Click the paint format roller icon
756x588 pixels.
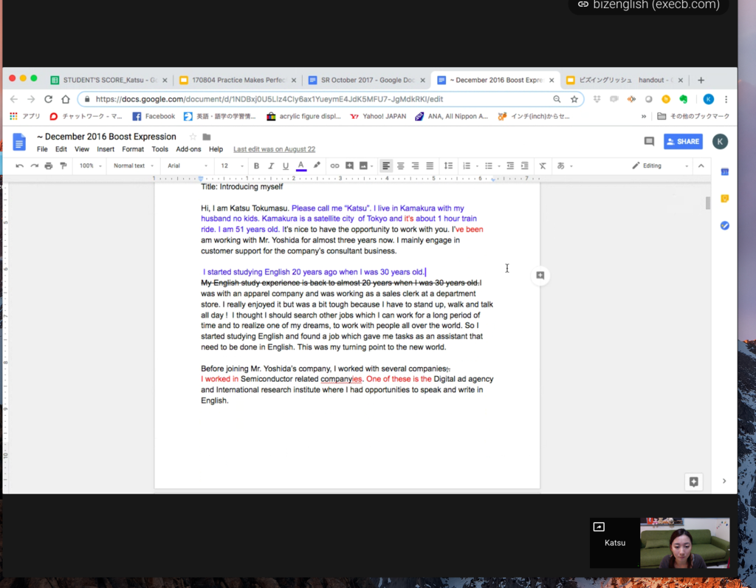(63, 166)
